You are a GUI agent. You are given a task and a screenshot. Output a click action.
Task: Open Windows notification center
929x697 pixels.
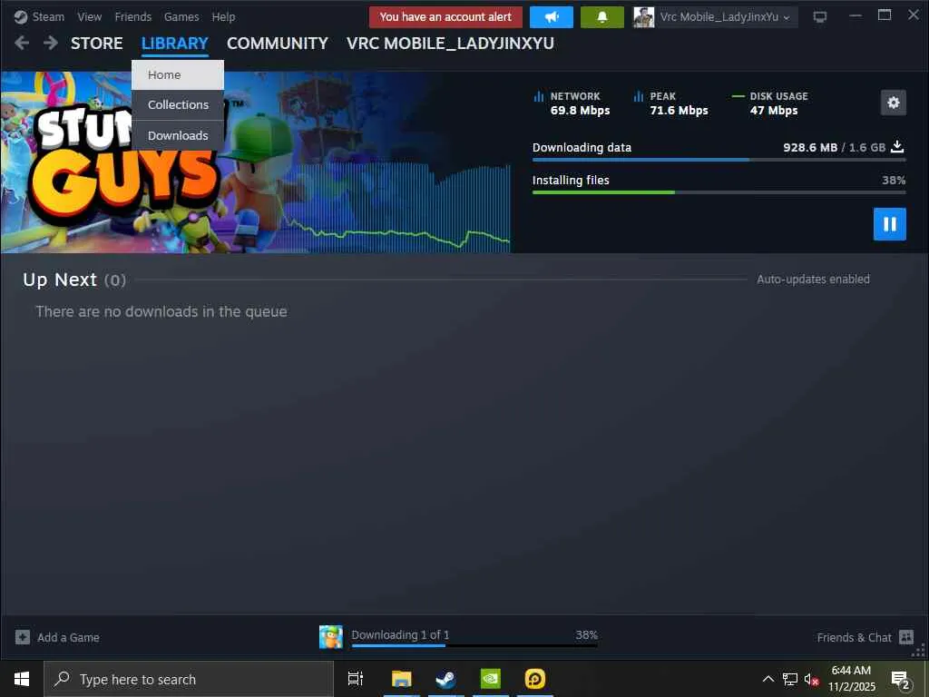tap(901, 680)
